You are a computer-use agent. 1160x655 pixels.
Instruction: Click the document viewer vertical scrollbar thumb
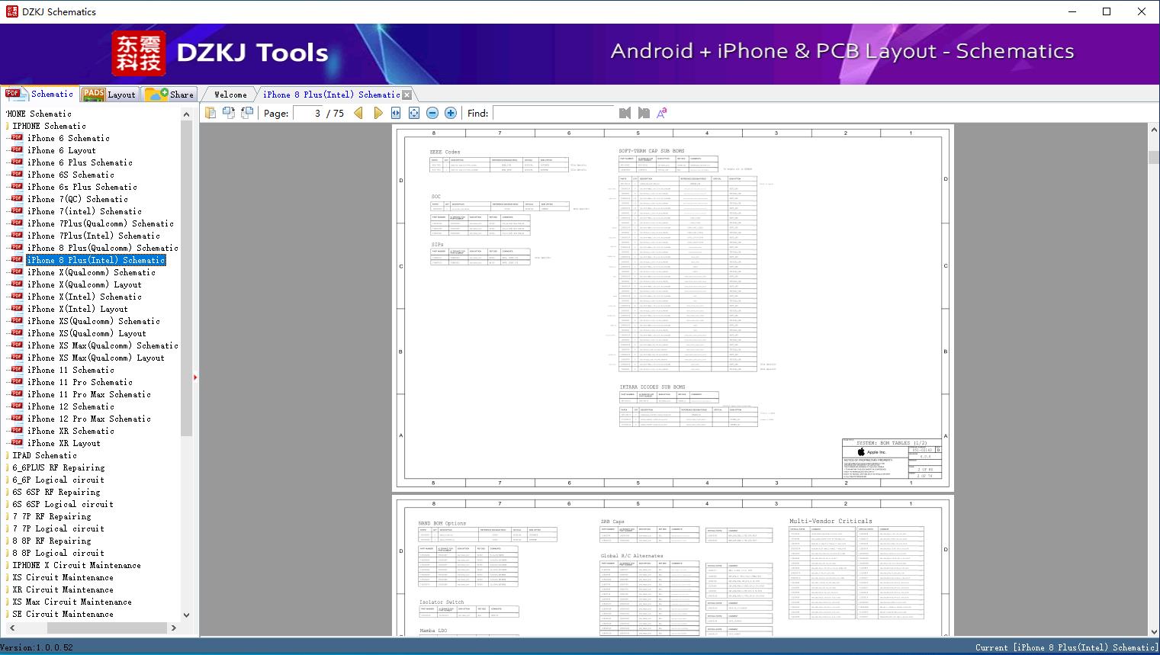pyautogui.click(x=1154, y=157)
